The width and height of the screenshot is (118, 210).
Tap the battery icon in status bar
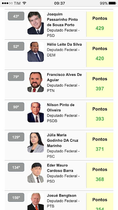[x=112, y=3]
